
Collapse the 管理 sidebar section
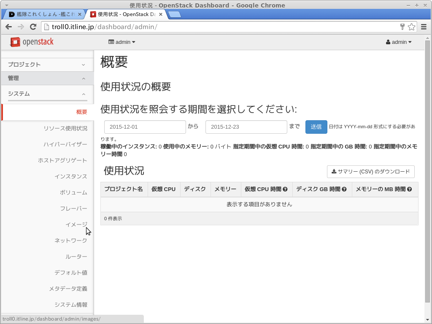(x=47, y=78)
